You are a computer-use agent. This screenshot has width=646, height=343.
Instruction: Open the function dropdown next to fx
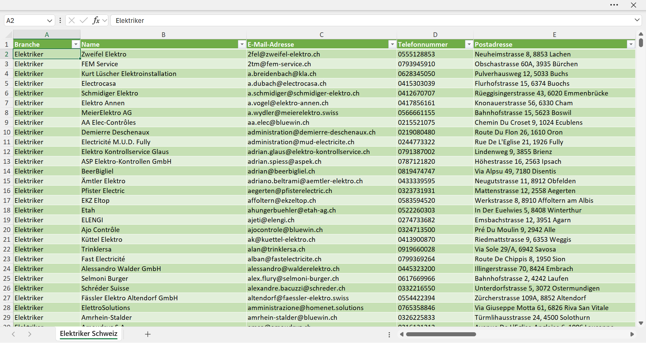pos(105,21)
